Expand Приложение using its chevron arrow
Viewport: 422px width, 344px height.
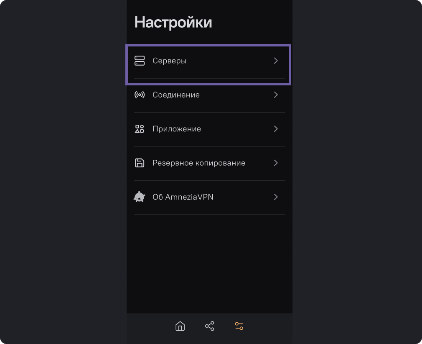(x=276, y=129)
